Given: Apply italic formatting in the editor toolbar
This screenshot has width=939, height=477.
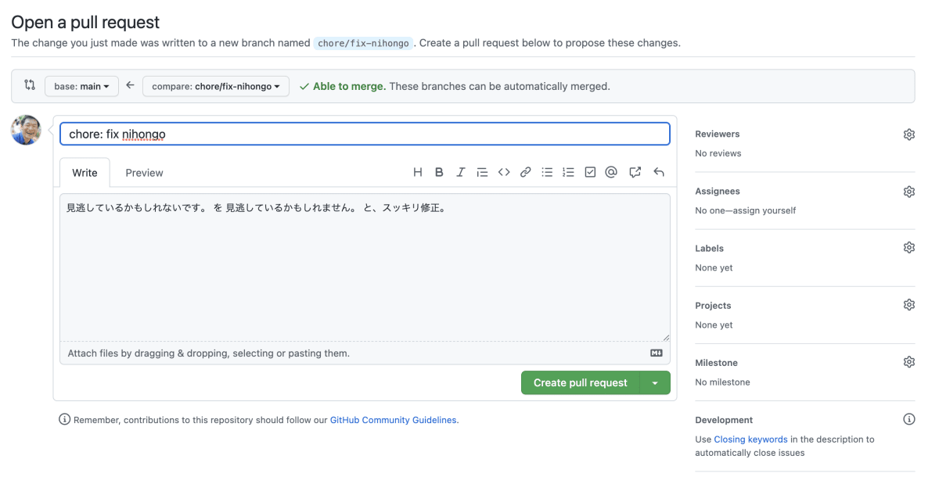Looking at the screenshot, I should coord(461,172).
